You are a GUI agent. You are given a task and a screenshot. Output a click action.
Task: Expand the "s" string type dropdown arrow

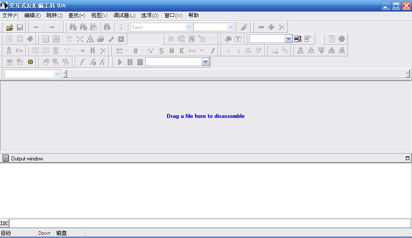click(74, 51)
